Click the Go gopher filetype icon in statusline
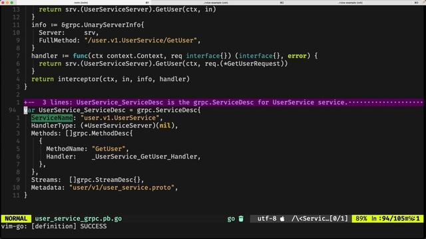The width and height of the screenshot is (426, 239). point(241,218)
